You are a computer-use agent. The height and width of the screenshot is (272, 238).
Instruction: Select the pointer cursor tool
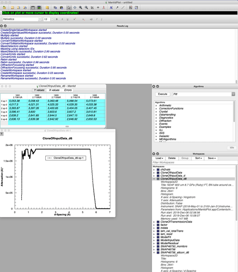(x=69, y=8)
